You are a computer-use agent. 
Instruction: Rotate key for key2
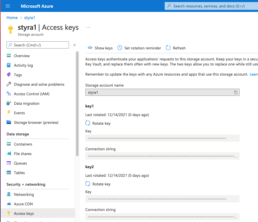[x=98, y=184]
